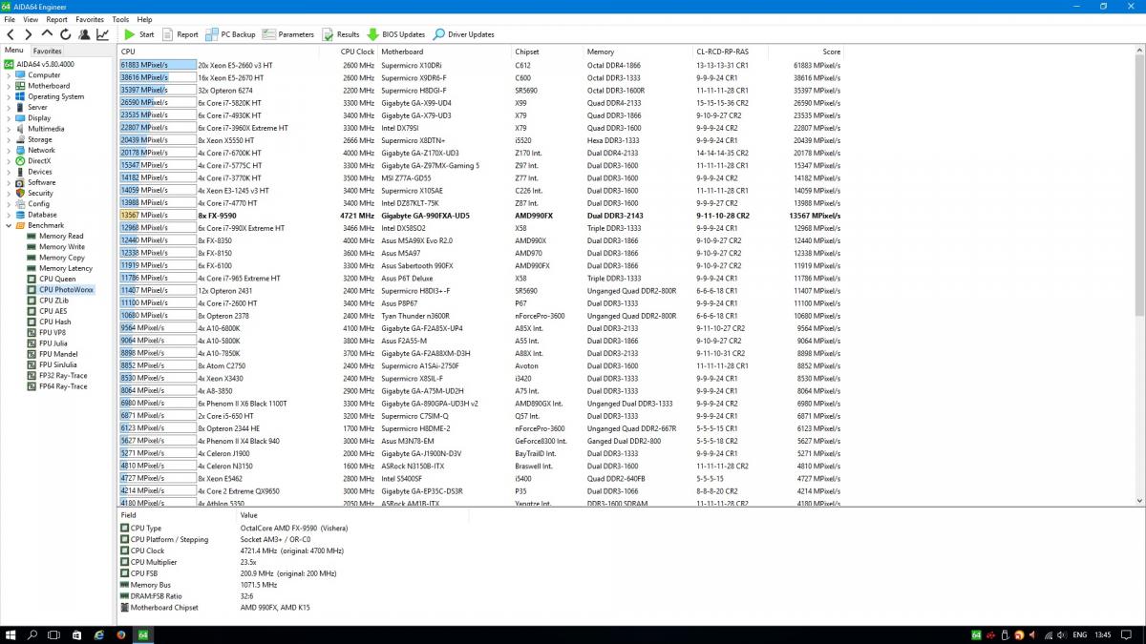Expand the Computer tree node

pyautogui.click(x=10, y=75)
